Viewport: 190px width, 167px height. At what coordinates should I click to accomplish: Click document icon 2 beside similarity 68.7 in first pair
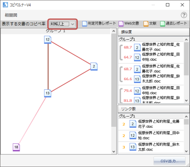click(137, 47)
